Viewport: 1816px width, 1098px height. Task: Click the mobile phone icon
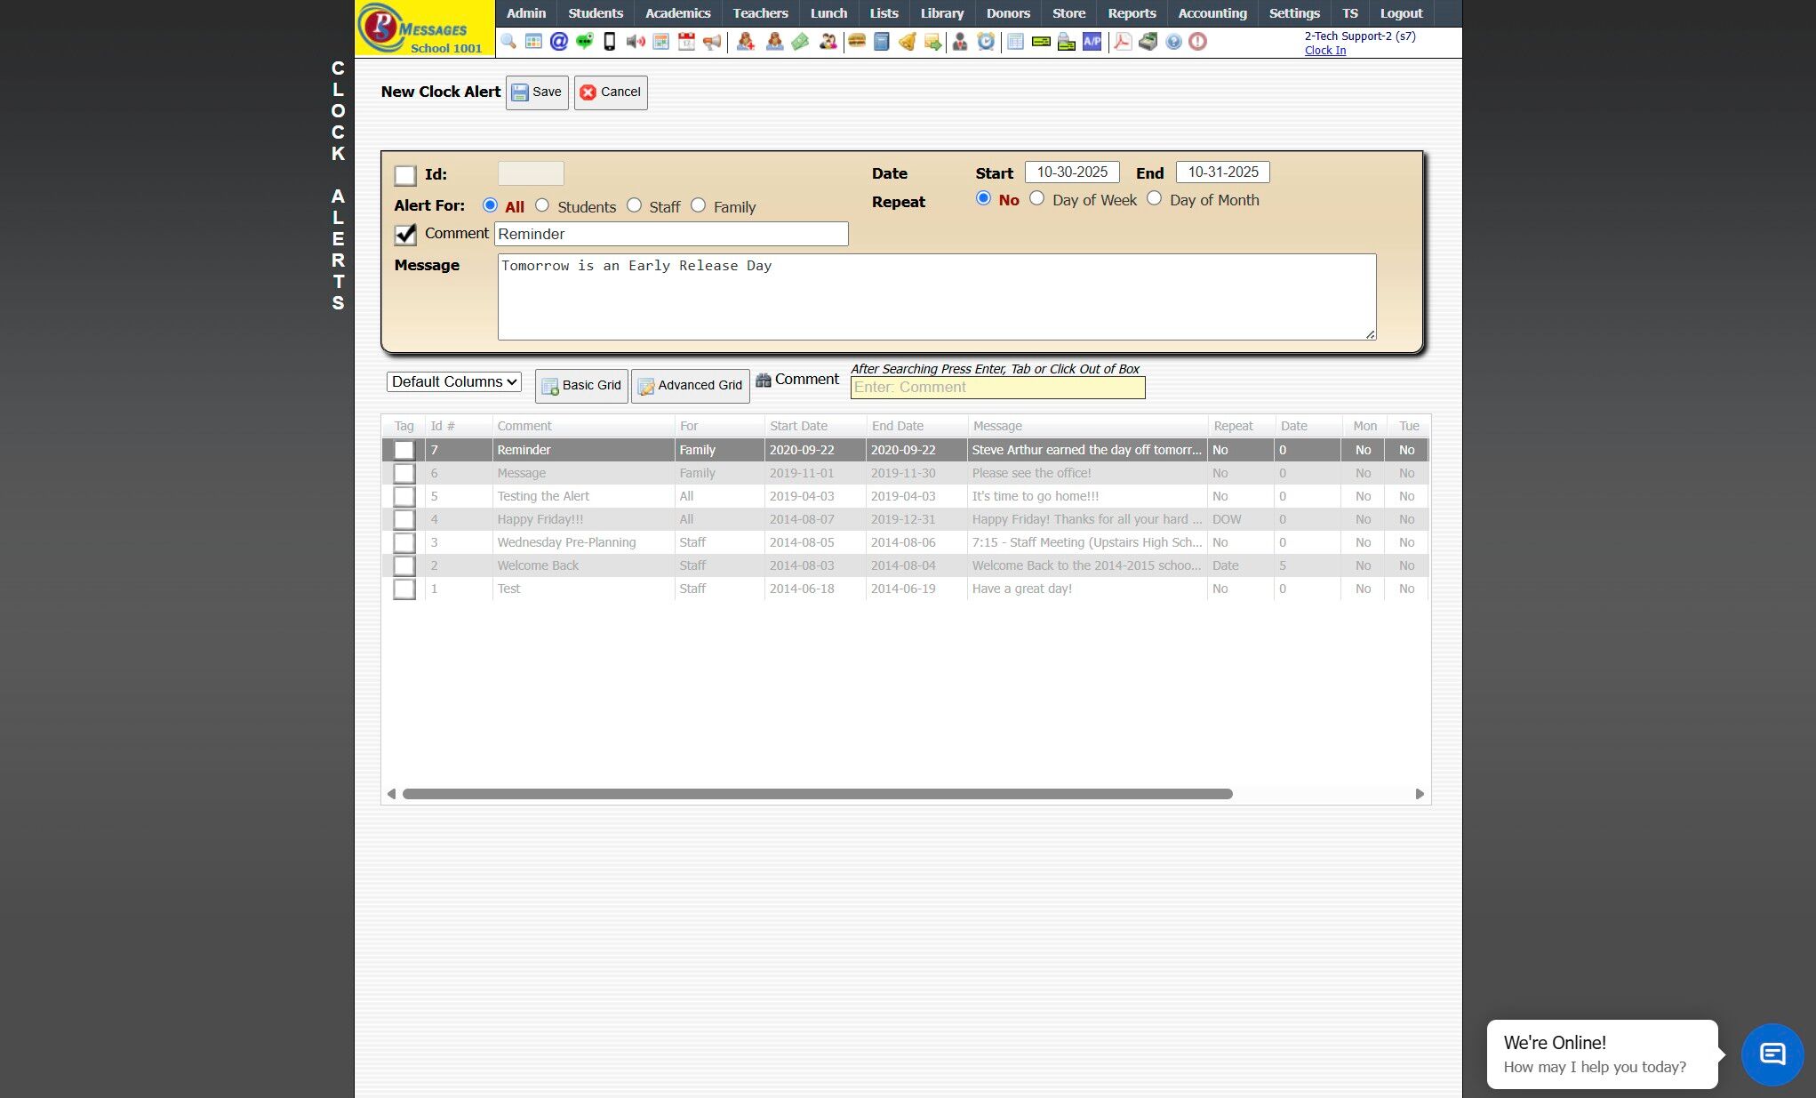[x=610, y=42]
